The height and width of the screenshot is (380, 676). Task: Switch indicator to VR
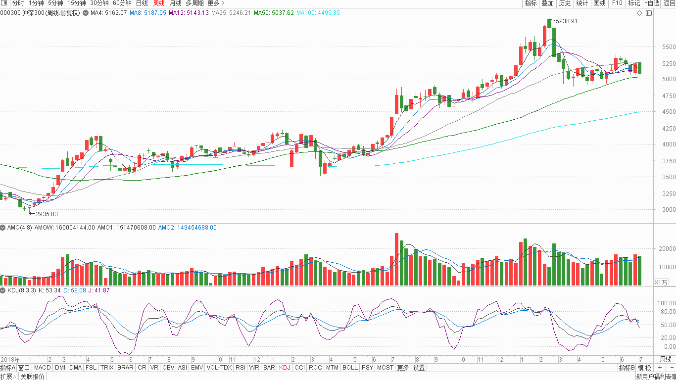click(x=154, y=368)
